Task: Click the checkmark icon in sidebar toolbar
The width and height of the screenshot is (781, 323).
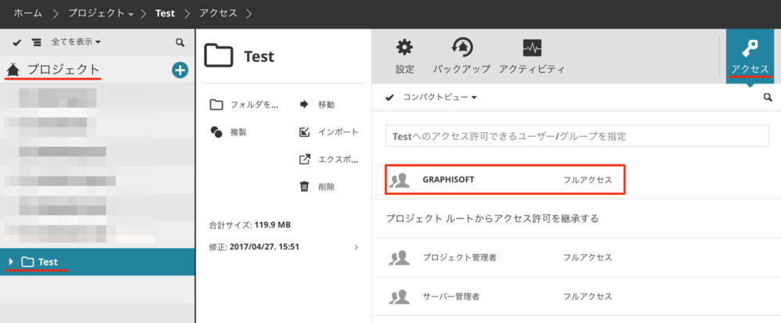Action: (x=17, y=42)
